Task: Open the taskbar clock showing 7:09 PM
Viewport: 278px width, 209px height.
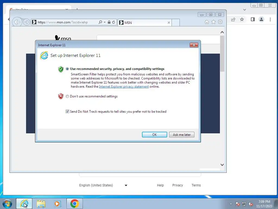Action: pyautogui.click(x=264, y=204)
